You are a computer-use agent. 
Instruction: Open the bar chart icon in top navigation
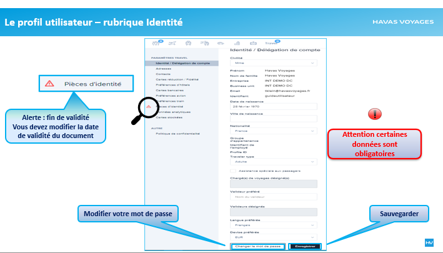(237, 42)
